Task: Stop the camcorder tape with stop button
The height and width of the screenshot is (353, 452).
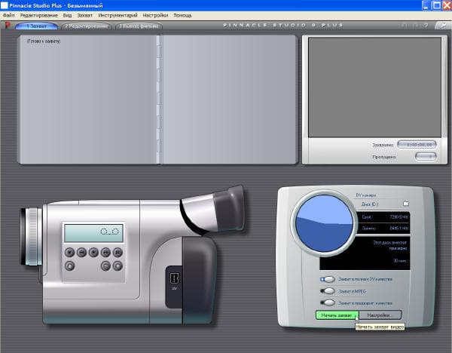Action: (70, 252)
